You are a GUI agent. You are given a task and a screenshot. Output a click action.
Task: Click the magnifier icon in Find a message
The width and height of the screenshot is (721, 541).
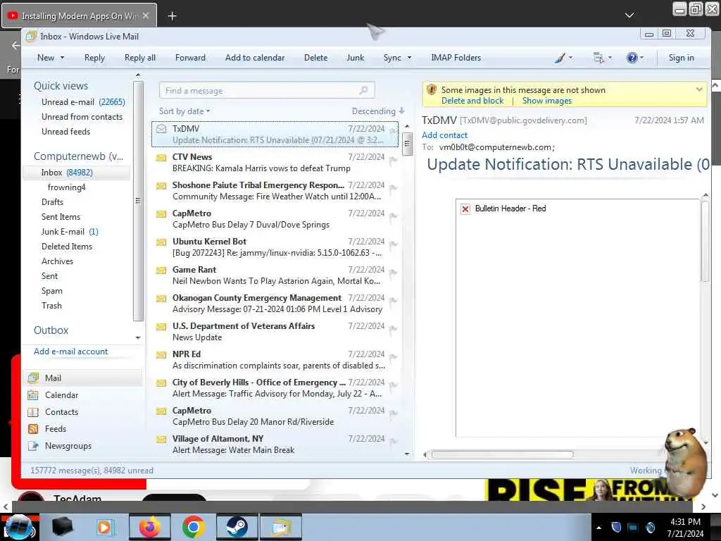click(x=364, y=90)
